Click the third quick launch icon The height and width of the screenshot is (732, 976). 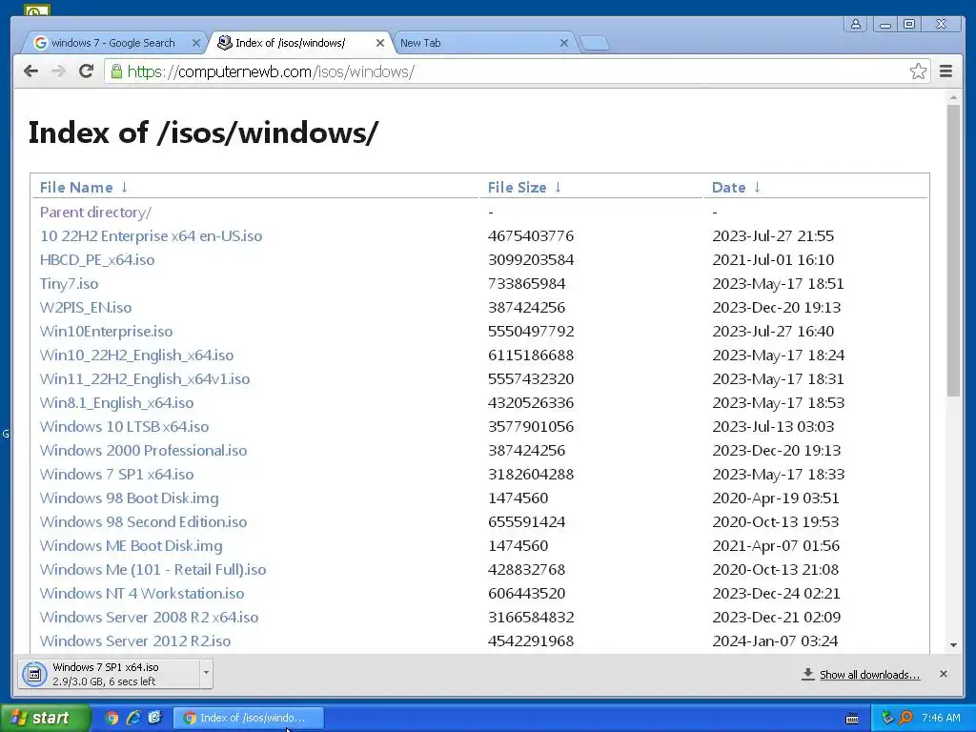coord(155,718)
